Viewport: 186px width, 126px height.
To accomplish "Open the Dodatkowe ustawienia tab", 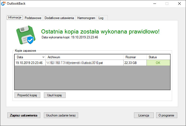I will 59,18.
